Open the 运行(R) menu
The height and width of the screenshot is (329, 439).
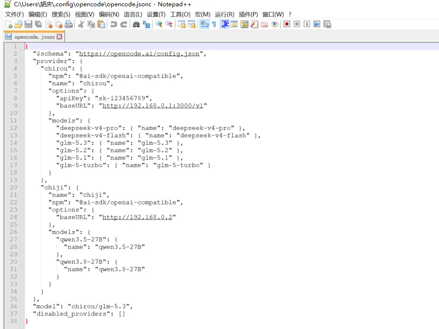coord(225,14)
